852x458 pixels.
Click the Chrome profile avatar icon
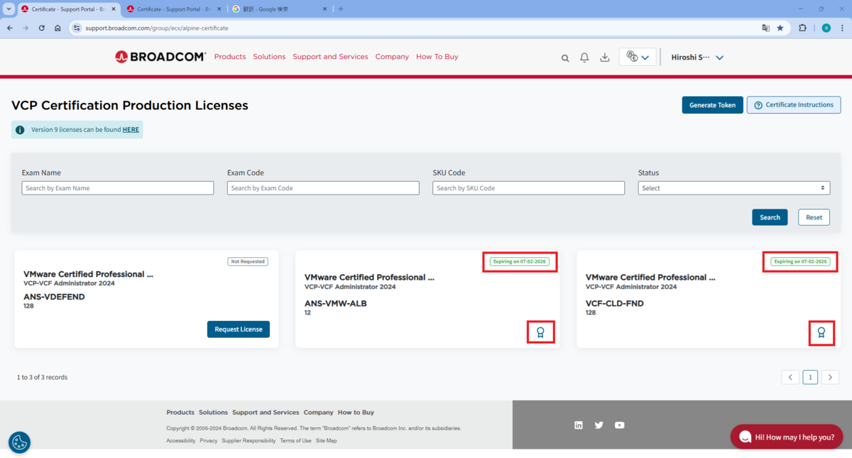pos(826,28)
